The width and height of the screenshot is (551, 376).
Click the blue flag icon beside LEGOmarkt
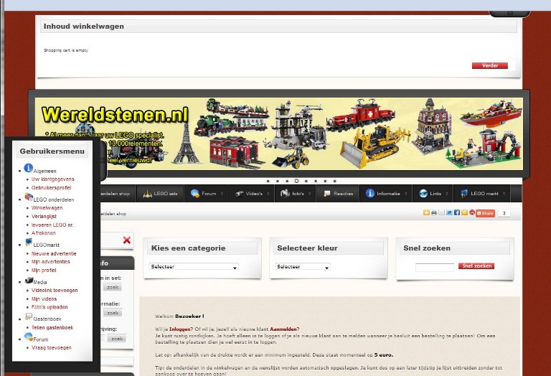pos(29,242)
